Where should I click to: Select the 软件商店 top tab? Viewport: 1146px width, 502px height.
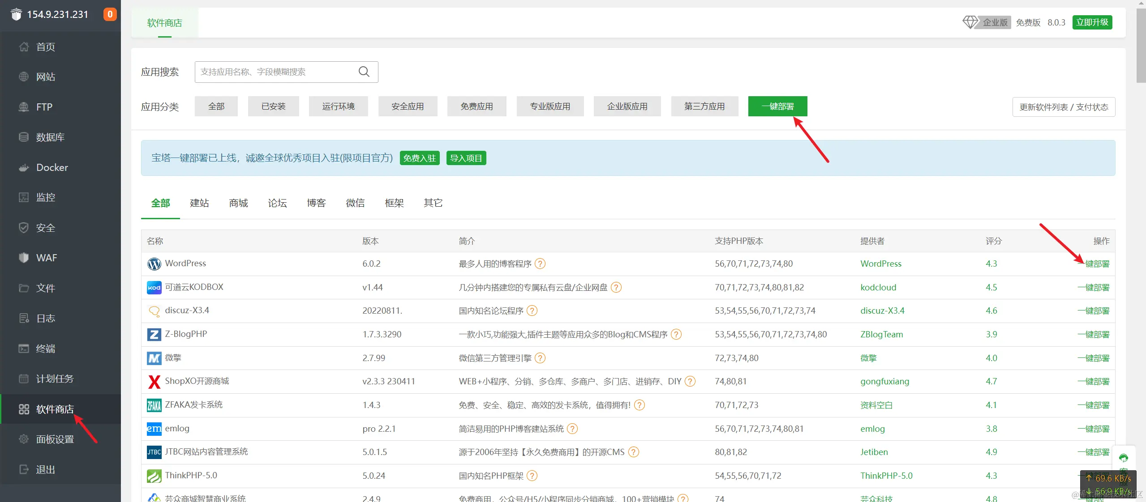tap(165, 23)
